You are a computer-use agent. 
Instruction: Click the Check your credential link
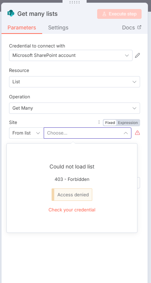72,210
